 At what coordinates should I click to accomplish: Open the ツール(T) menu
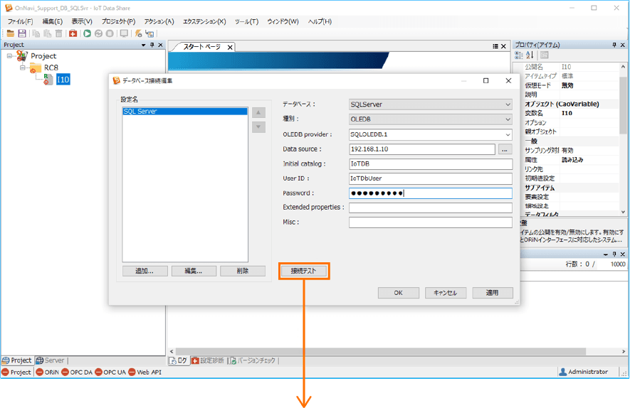tap(246, 21)
